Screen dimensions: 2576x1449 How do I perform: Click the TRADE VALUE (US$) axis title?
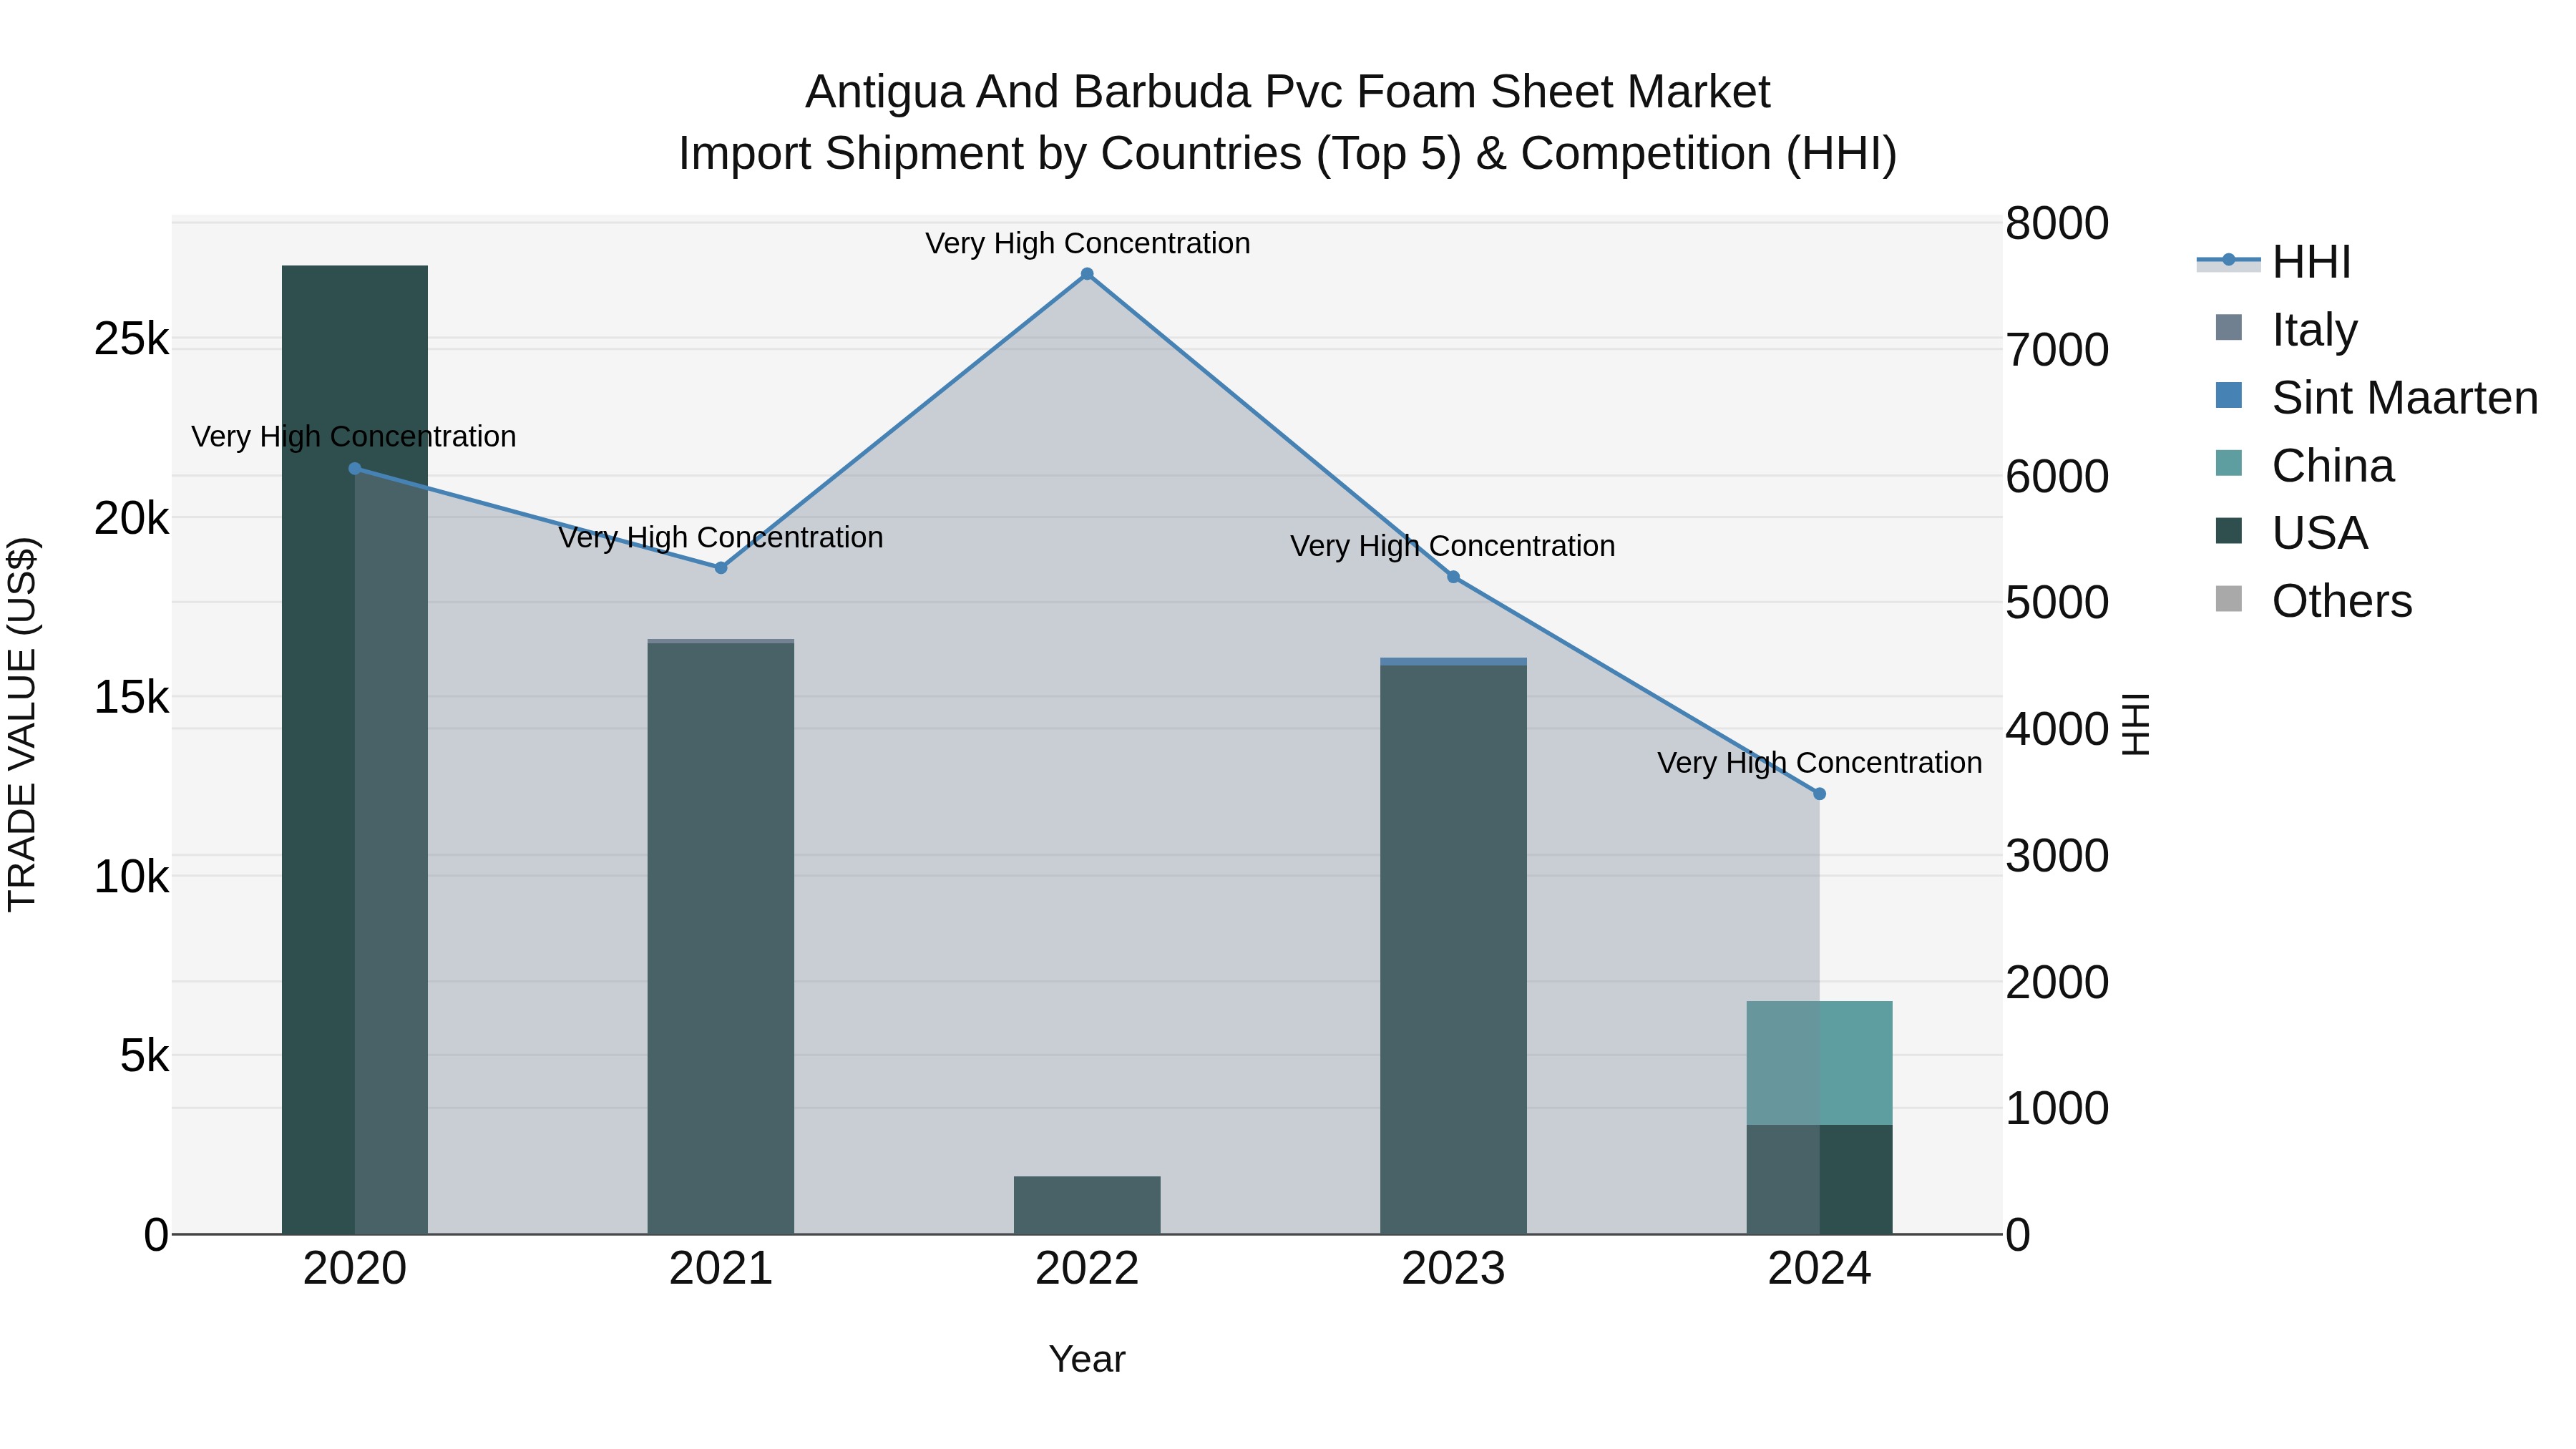coord(22,724)
